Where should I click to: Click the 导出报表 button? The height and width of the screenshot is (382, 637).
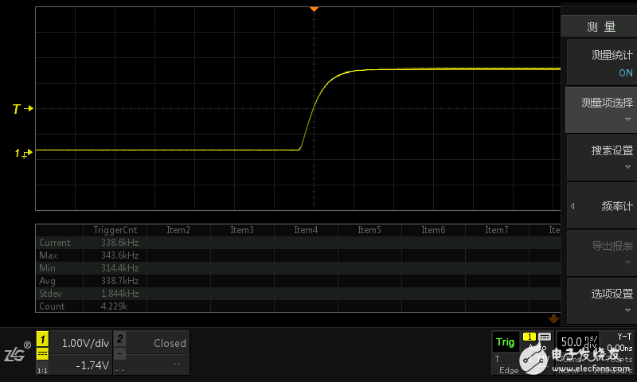point(601,252)
